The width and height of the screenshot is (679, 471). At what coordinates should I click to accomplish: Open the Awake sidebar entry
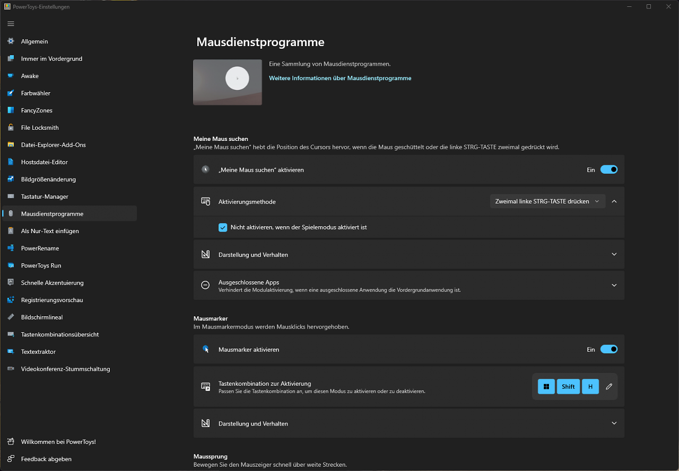point(69,76)
